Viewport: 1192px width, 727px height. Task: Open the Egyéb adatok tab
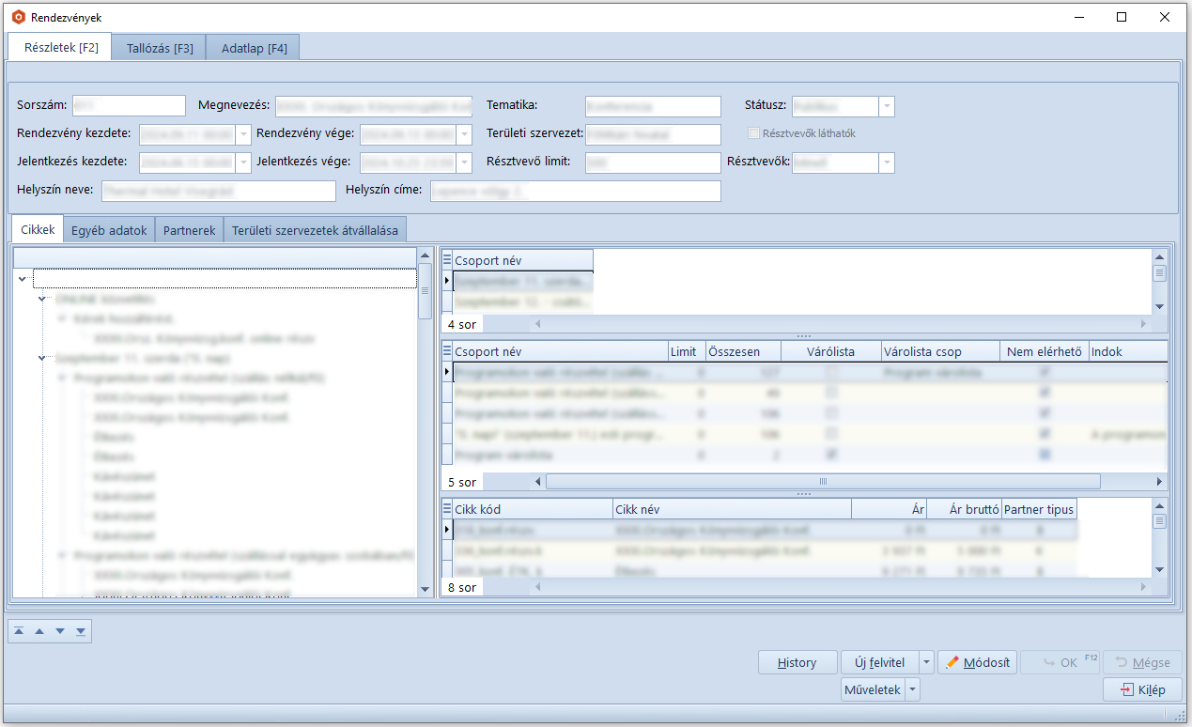click(x=108, y=230)
